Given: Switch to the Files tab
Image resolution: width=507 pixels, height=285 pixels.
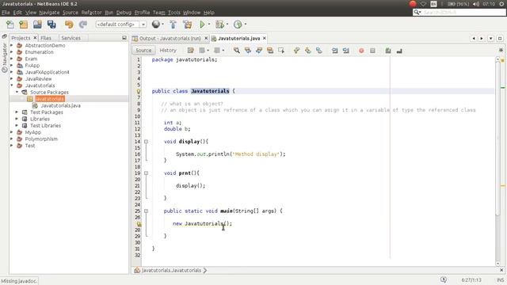Looking at the screenshot, I should [46, 38].
